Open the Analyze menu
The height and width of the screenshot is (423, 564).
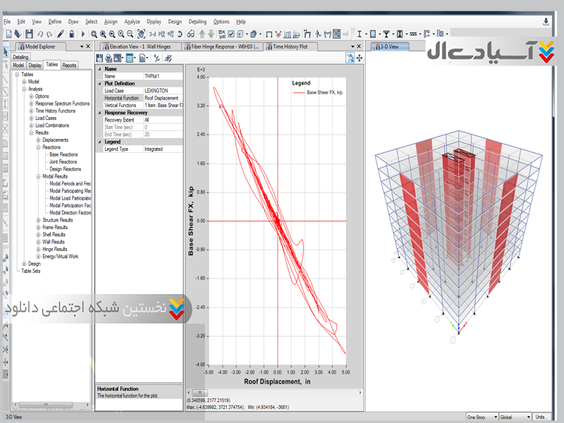[131, 22]
